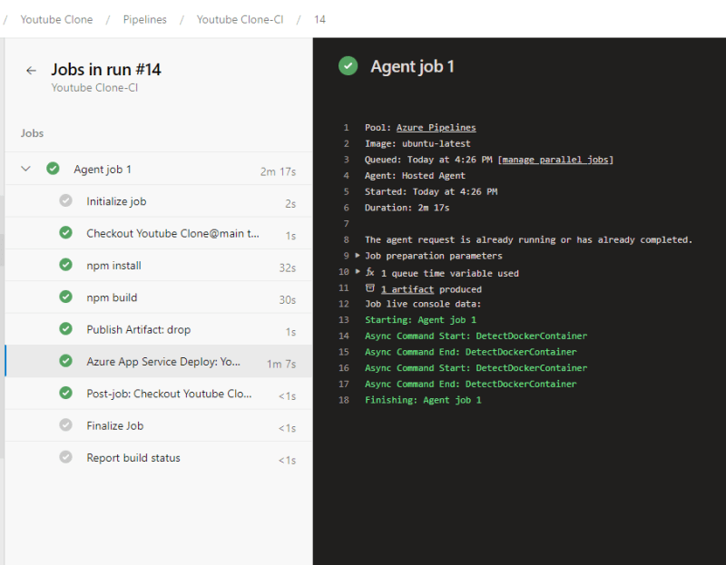Click the green check icon for Post-job: Checkout
The width and height of the screenshot is (726, 565).
[65, 393]
